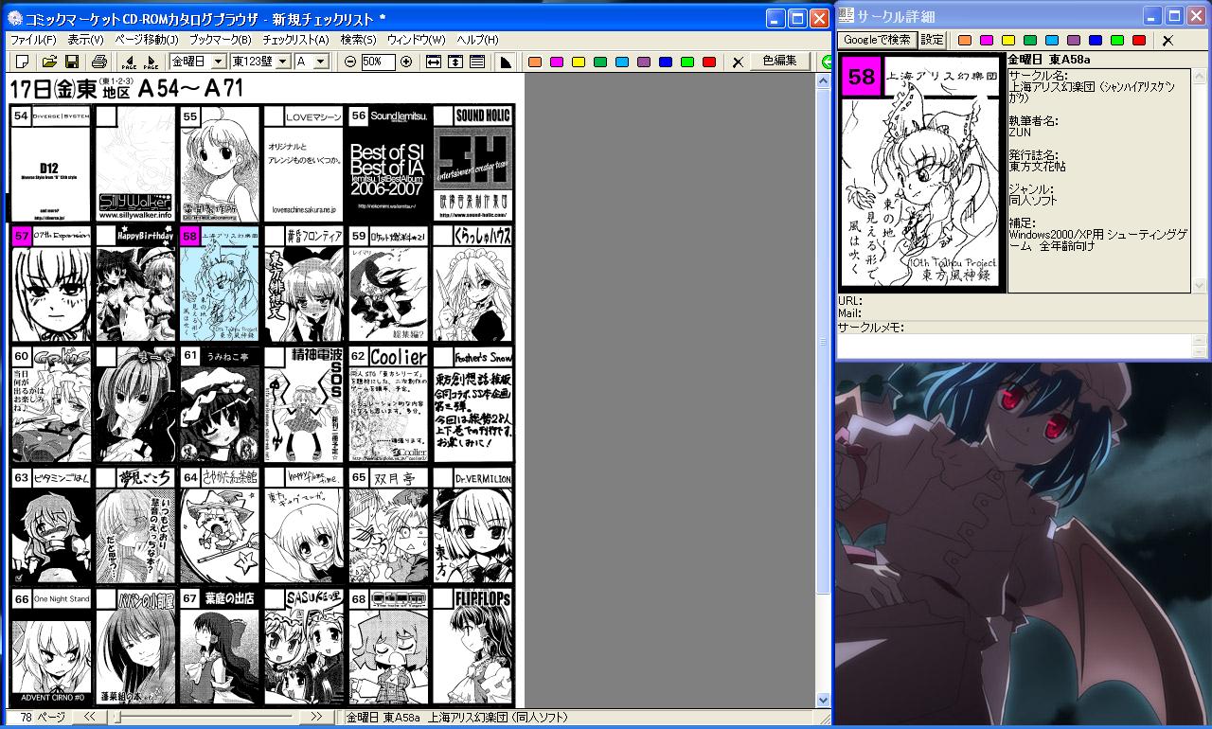Jump forward with the >> page button

coord(317,718)
